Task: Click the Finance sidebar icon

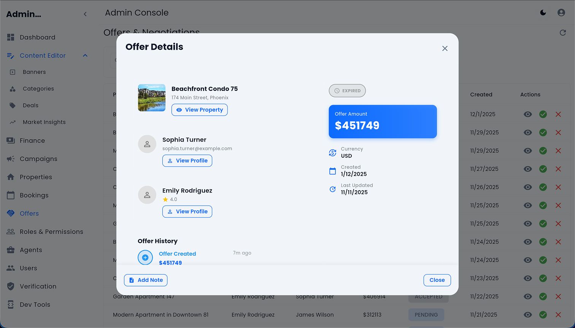Action: coord(11,140)
